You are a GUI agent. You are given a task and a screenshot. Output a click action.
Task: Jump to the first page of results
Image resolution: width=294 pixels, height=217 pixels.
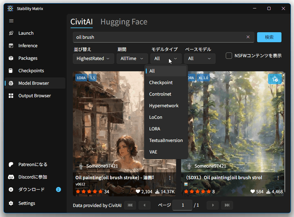tap(130, 205)
